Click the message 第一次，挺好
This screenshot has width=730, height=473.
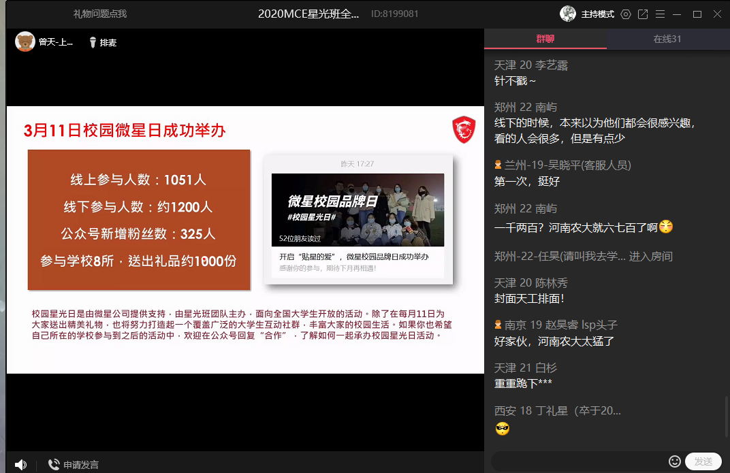[x=526, y=182]
